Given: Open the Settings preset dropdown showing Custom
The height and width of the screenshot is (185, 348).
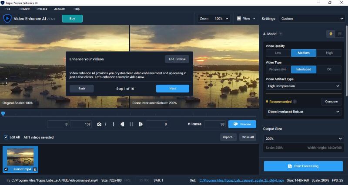Looking at the screenshot, I should tap(312, 19).
